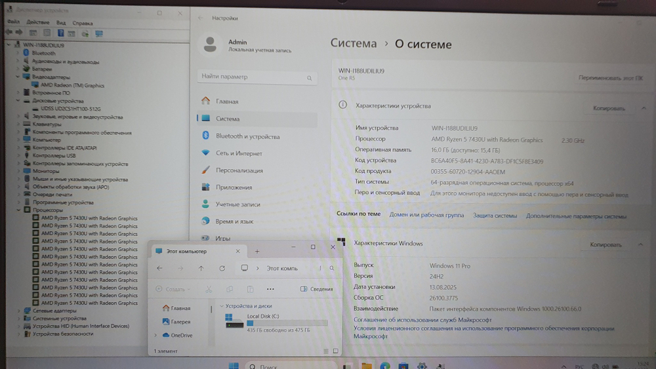Click the scissors Cut icon in Explorer
This screenshot has width=656, height=369.
pyautogui.click(x=209, y=289)
